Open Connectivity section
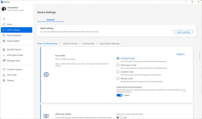This screenshot has height=119, width=202. (88, 43)
